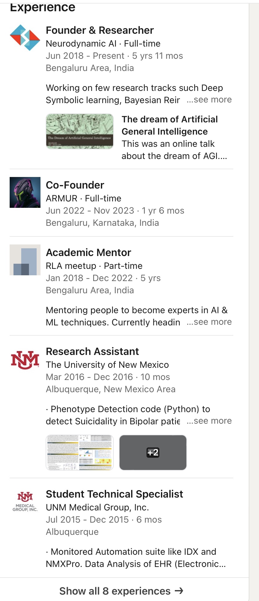Viewport: 259px width, 601px height.
Task: Open the Founder & Researcher job title
Action: click(x=100, y=30)
